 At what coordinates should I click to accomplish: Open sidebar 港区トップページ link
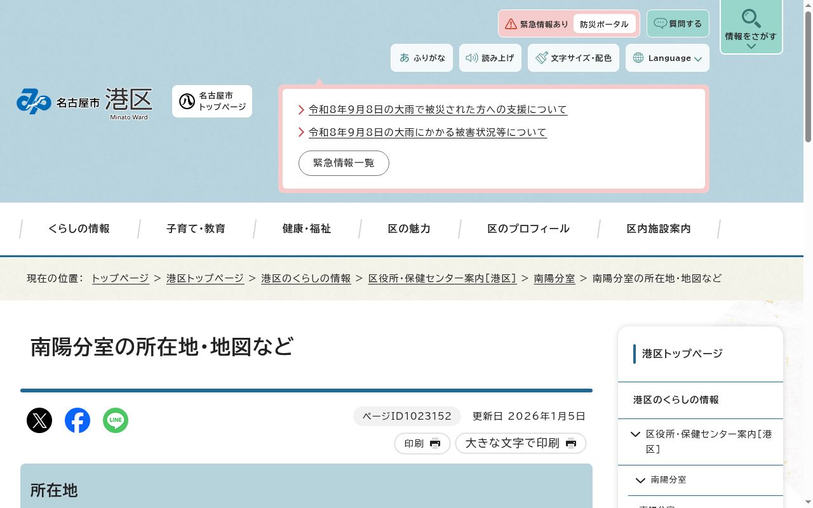click(x=682, y=354)
